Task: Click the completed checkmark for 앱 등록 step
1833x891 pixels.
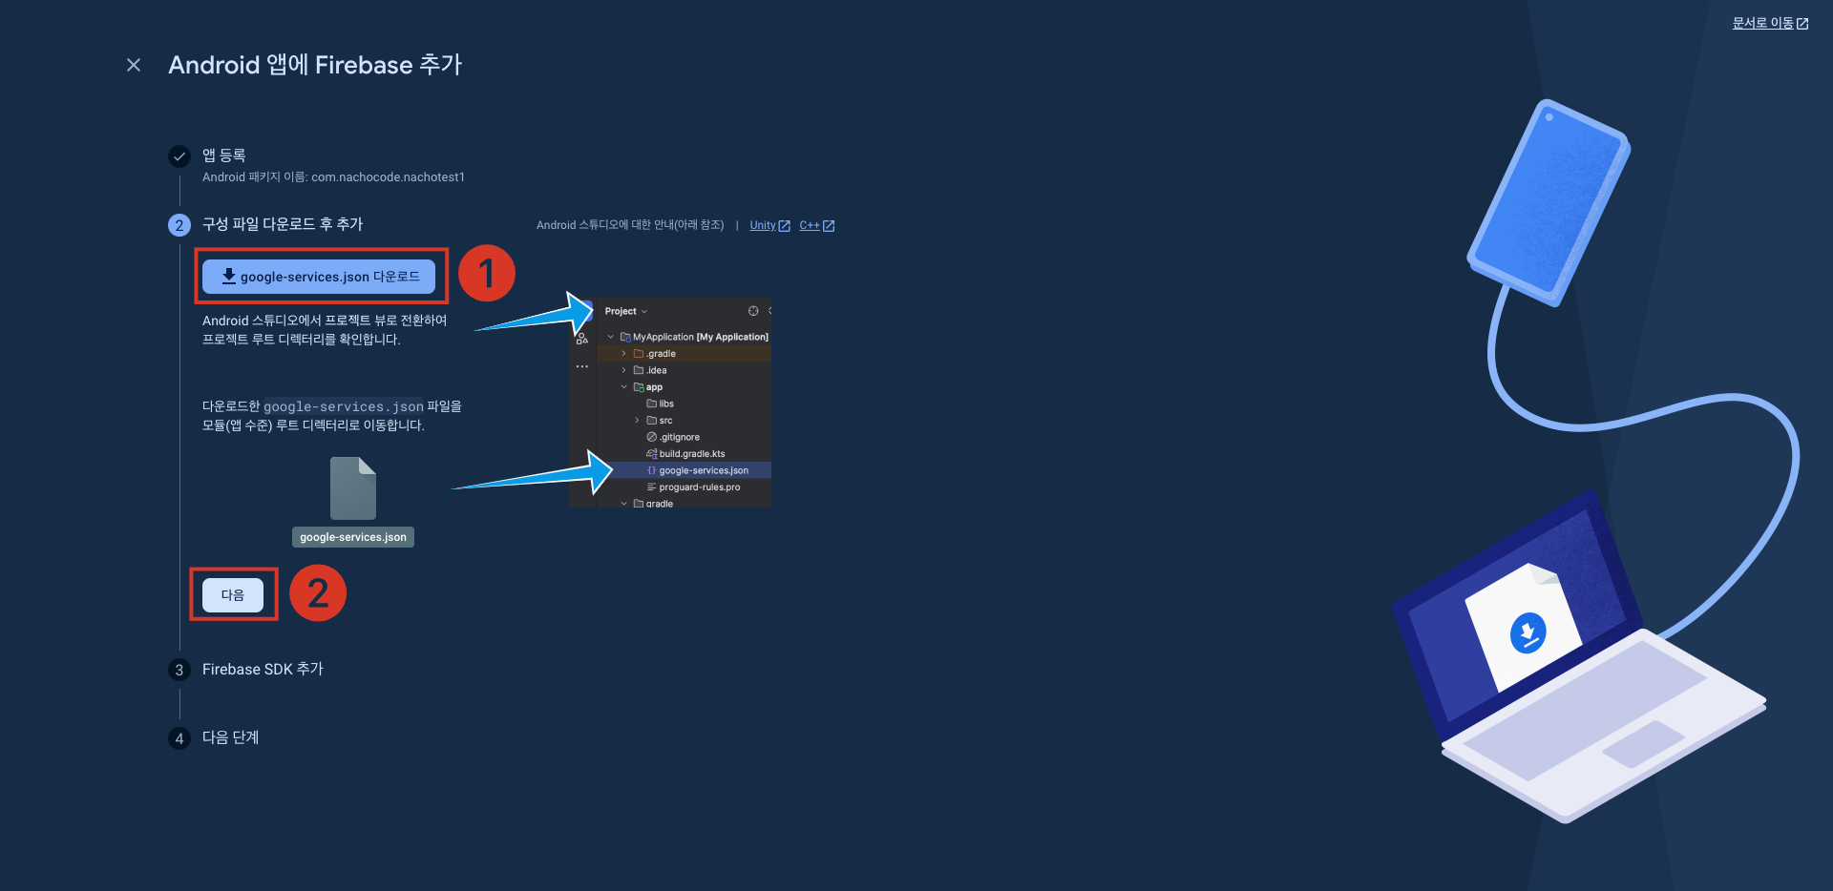Action: pos(179,156)
